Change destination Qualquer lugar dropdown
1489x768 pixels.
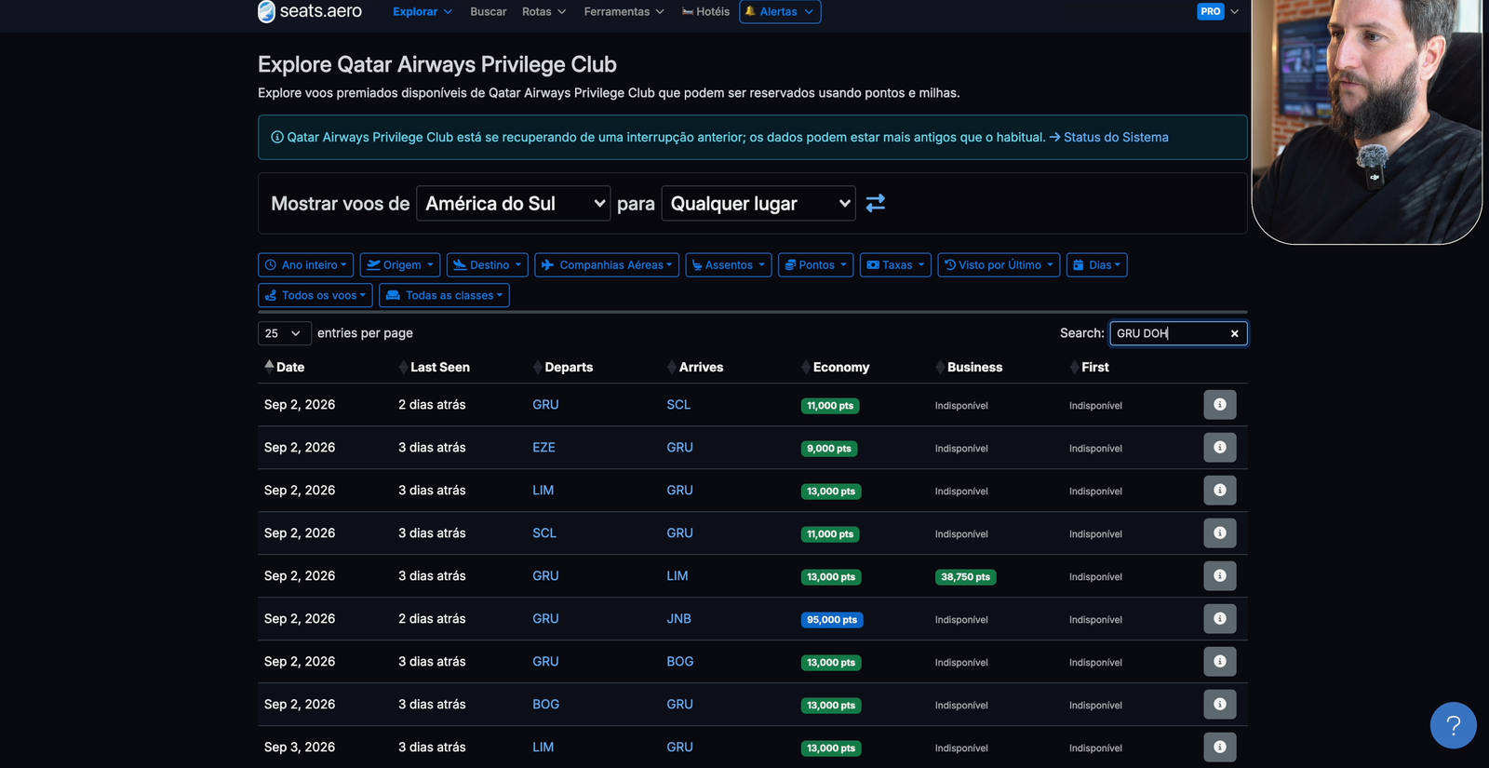[758, 203]
